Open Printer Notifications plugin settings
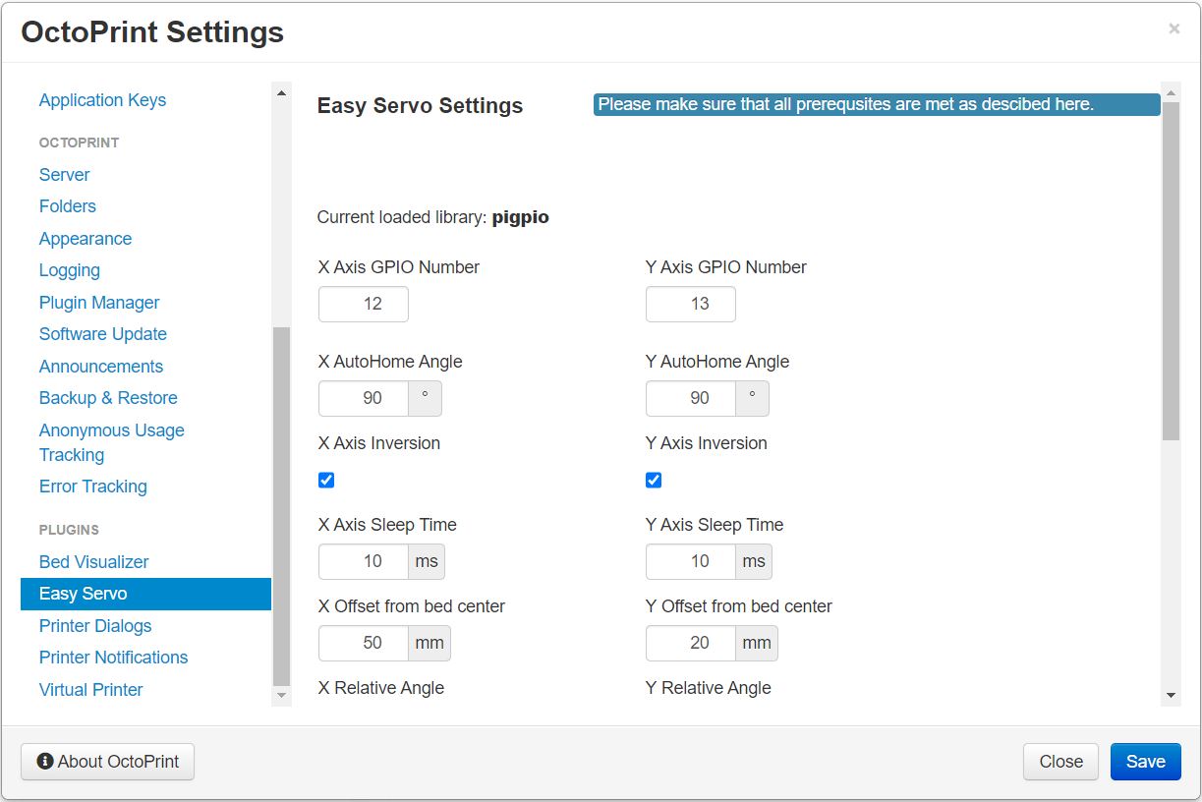The height and width of the screenshot is (802, 1202). point(113,658)
